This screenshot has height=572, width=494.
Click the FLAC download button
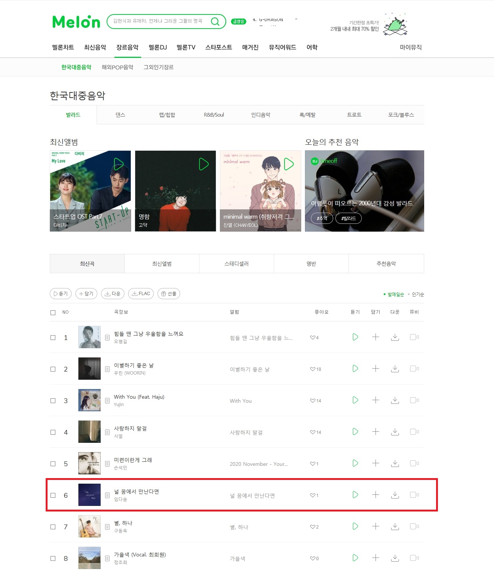pos(141,294)
